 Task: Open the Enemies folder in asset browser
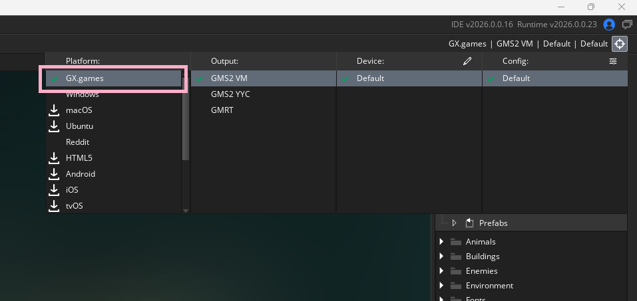point(482,271)
